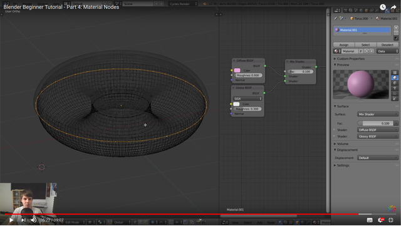Open the Cycles Render engine dropdown
Screen dimensions: 401x226
pyautogui.click(x=183, y=4)
